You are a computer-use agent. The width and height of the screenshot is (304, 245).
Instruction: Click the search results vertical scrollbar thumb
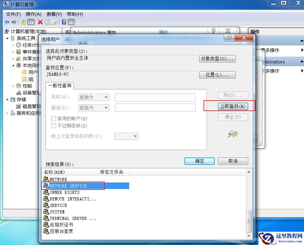tap(249, 221)
